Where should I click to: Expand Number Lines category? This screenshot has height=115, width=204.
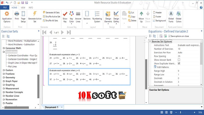(x=4, y=96)
